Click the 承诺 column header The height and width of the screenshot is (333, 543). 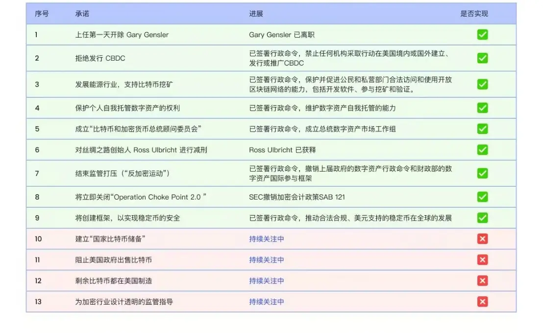pyautogui.click(x=82, y=14)
